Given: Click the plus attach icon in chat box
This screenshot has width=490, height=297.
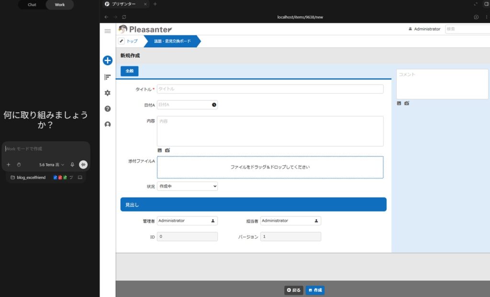Looking at the screenshot, I should pos(9,164).
